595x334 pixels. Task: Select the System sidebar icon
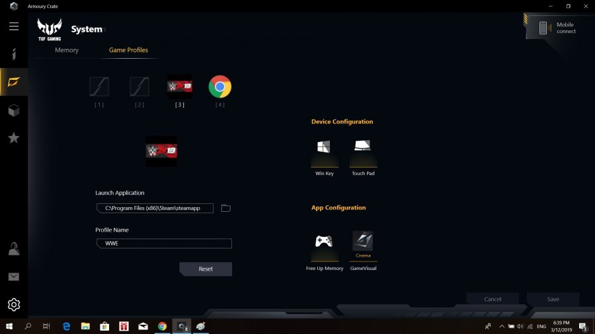pos(14,82)
